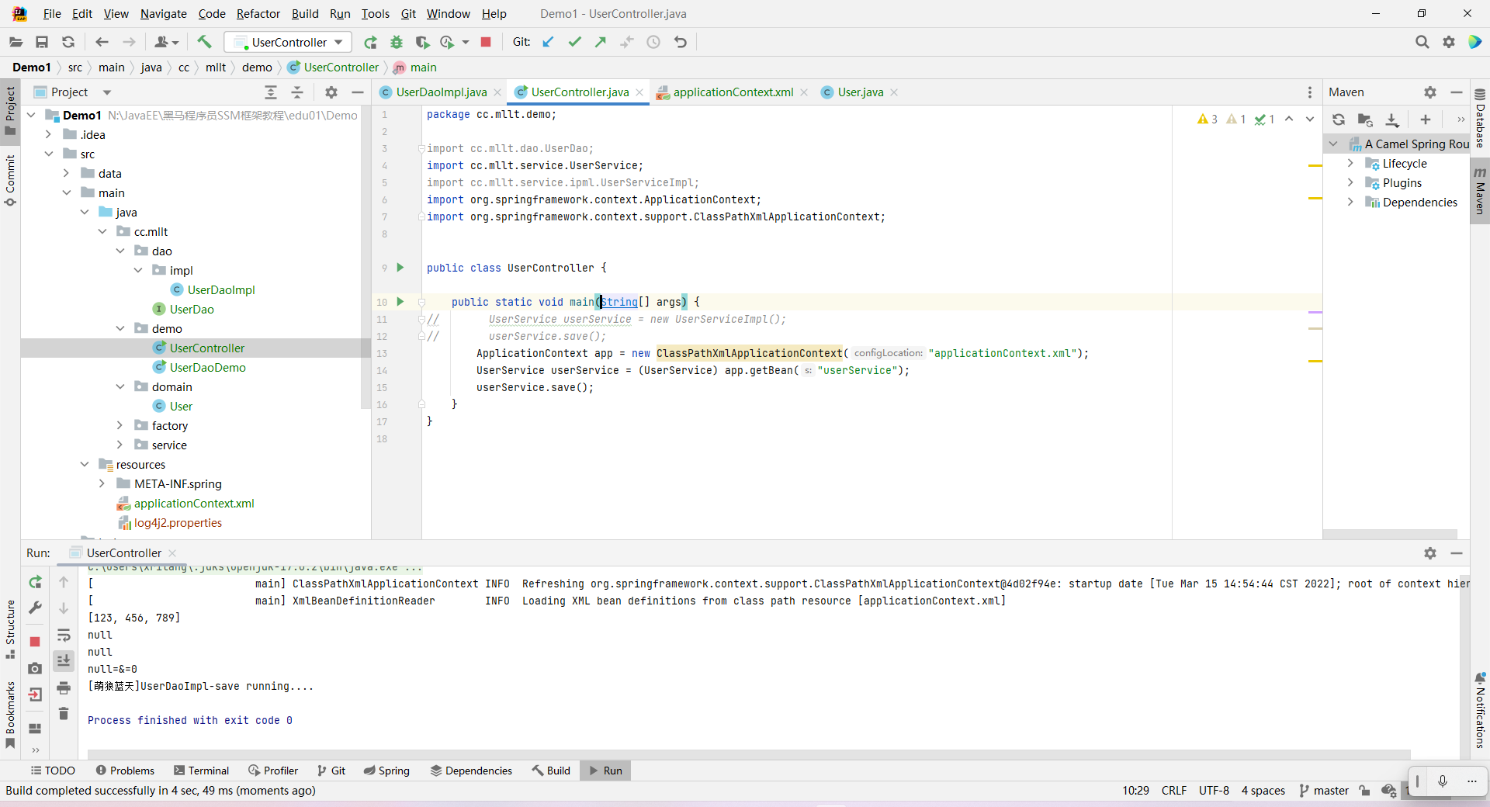Rollback changes using the undo arrow icon
This screenshot has width=1490, height=807.
[681, 42]
